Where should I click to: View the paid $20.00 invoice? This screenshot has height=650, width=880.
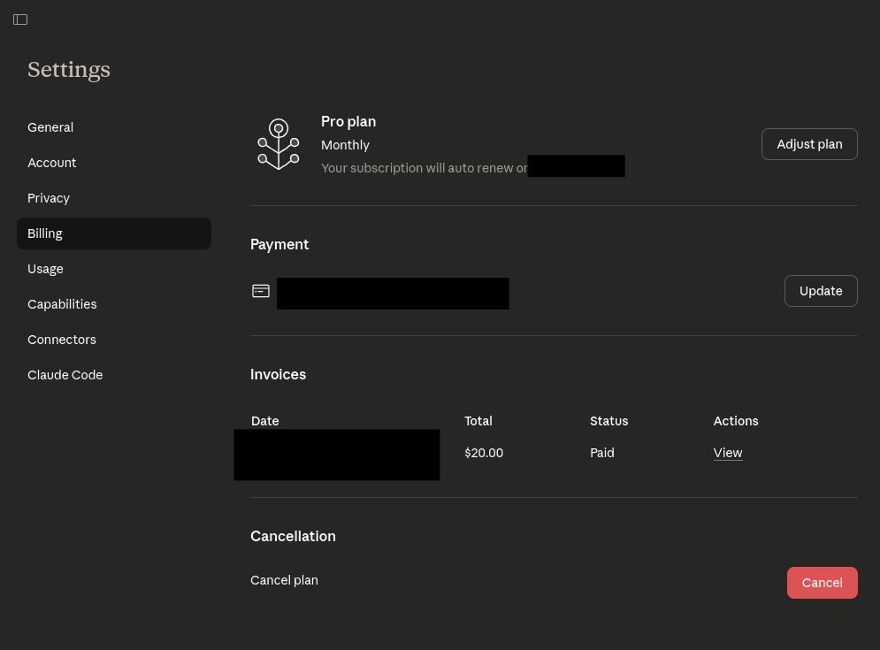click(x=727, y=453)
